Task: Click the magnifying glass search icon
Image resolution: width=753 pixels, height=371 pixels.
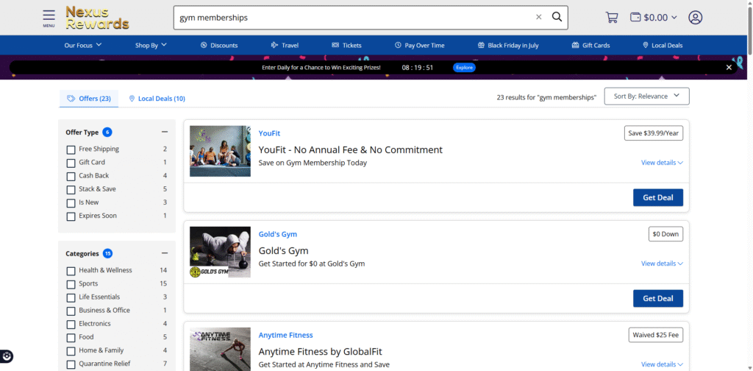Action: tap(557, 18)
